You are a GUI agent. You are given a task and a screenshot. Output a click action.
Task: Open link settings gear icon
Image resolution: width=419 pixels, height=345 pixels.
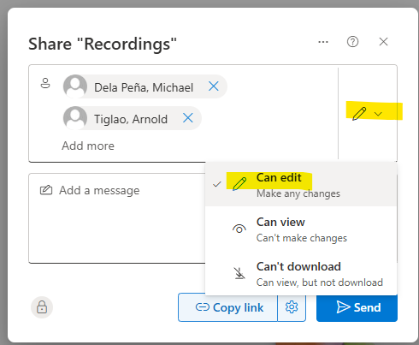292,307
